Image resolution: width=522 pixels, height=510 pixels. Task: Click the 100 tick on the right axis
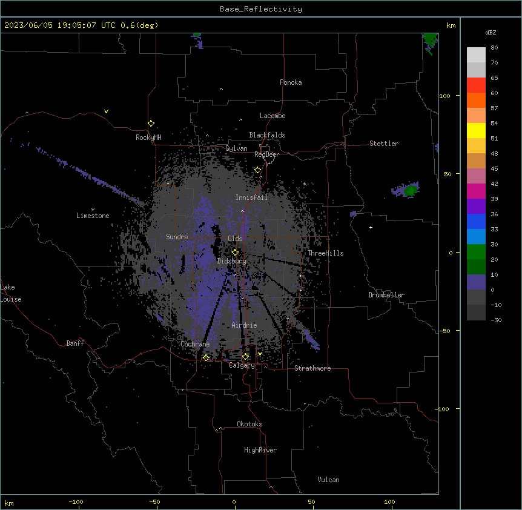[x=444, y=96]
